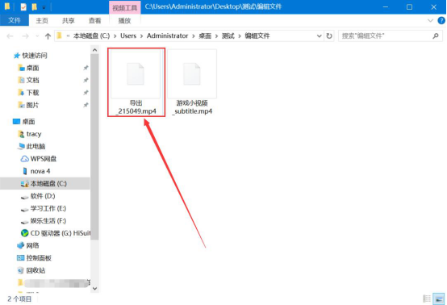Switch to the 主页 ribbon tab
Viewport: 447px width, 305px height.
pyautogui.click(x=42, y=20)
